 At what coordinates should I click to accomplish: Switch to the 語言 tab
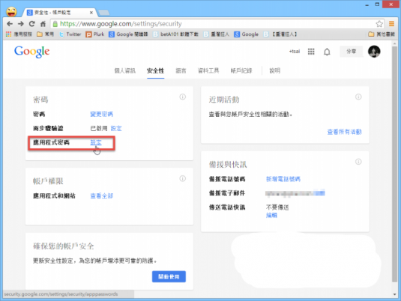coord(181,71)
